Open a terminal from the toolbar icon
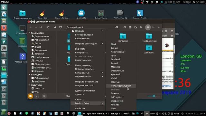 point(130,27)
